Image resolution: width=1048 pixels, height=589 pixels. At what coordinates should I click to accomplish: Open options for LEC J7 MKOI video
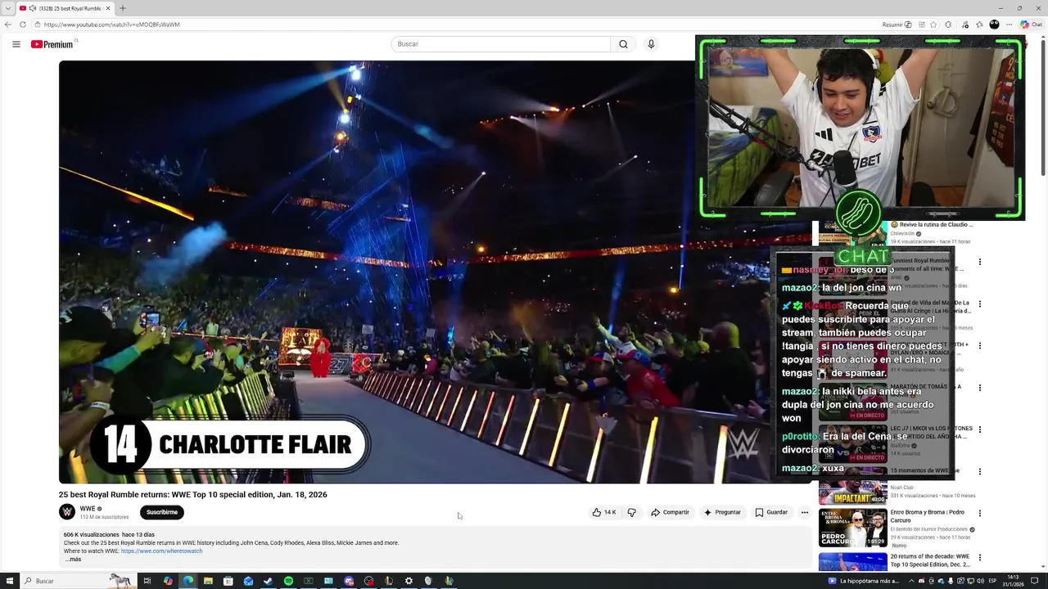tap(979, 429)
